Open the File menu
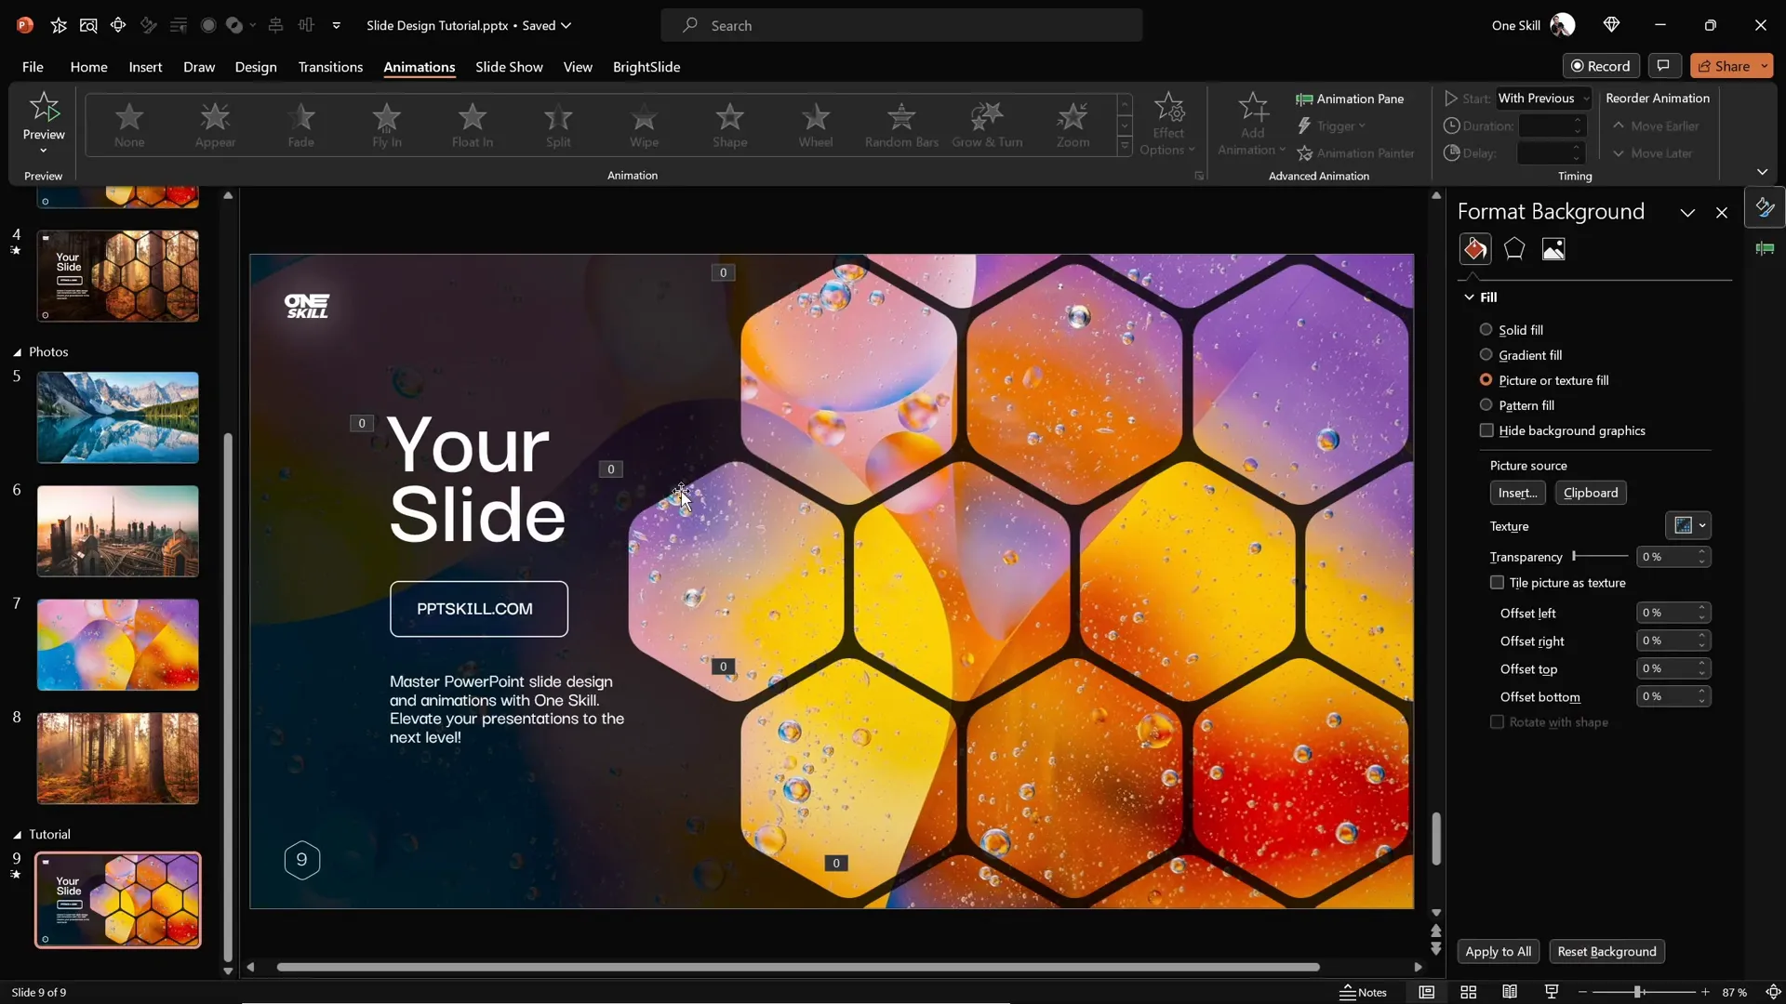Screen dimensions: 1786x1004 pyautogui.click(x=33, y=67)
